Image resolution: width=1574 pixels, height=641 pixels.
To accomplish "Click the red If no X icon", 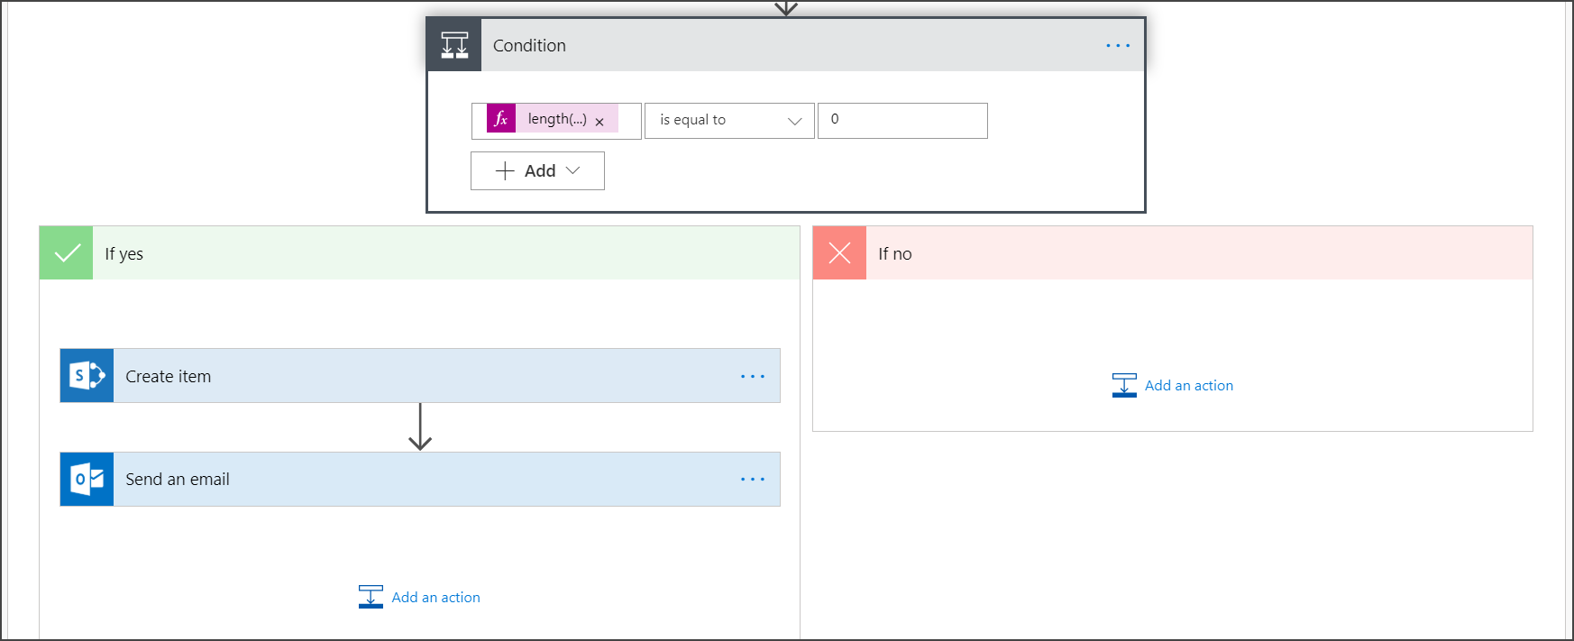I will 839,253.
